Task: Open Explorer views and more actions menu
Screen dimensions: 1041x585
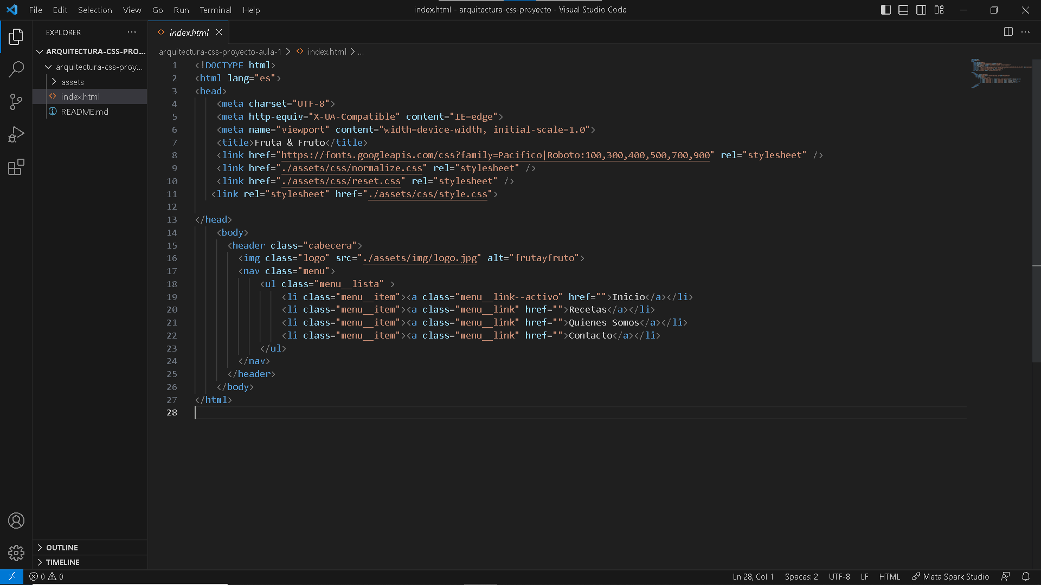Action: click(132, 32)
